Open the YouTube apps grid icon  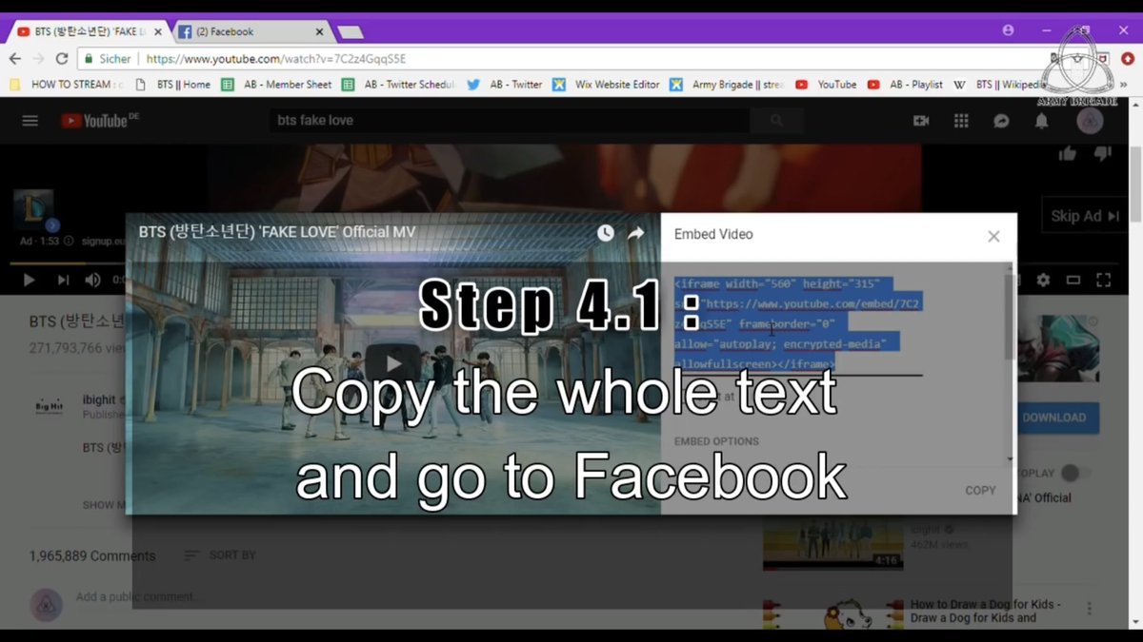click(x=961, y=121)
